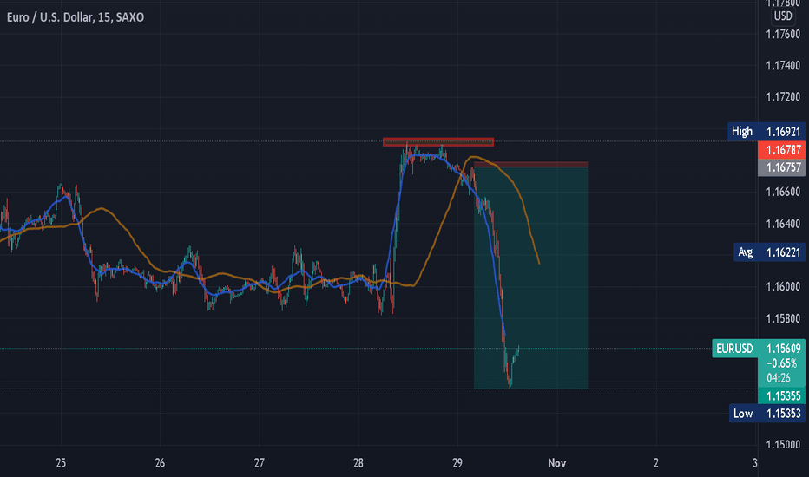Click the 29 date label on time axis
Viewport: 809px width, 477px height.
click(x=457, y=463)
